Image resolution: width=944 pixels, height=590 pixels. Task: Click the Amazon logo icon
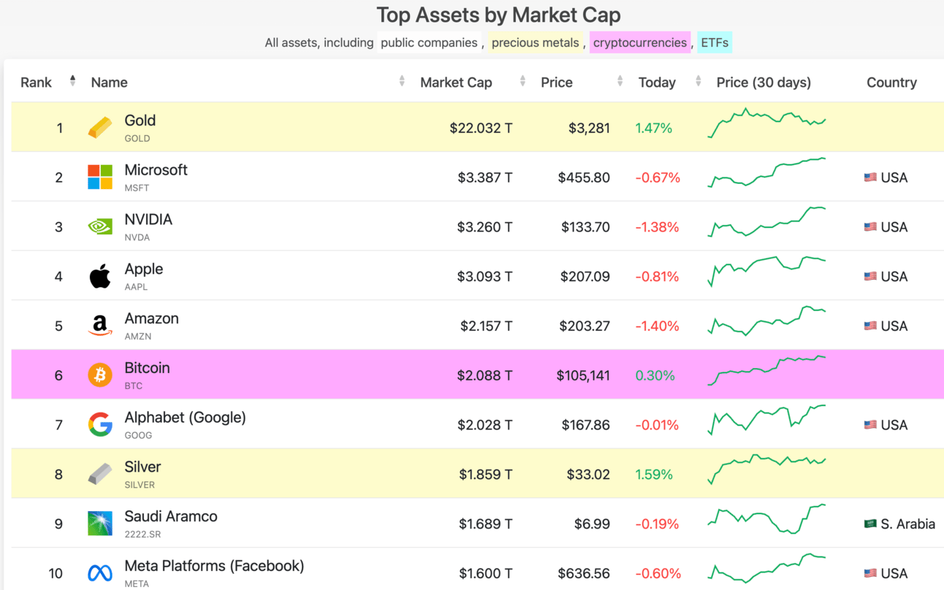(100, 326)
